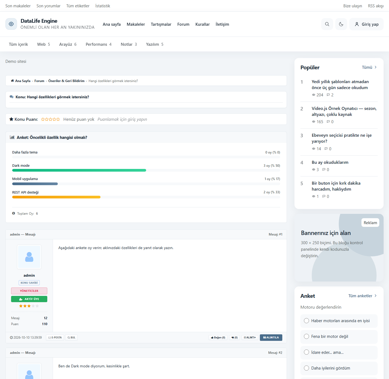Click the Konu Puanı rating stars
389x379 pixels.
point(51,119)
